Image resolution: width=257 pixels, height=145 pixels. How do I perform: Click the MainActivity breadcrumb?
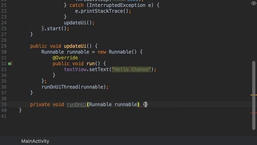pyautogui.click(x=35, y=141)
